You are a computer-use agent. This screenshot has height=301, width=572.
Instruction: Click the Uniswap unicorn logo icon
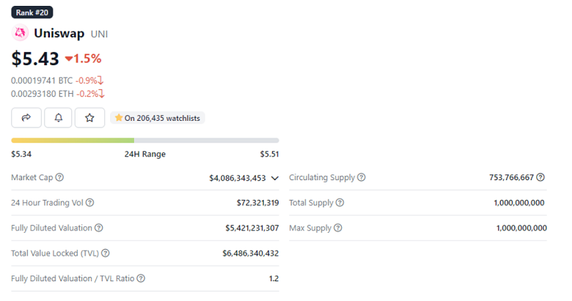click(20, 34)
